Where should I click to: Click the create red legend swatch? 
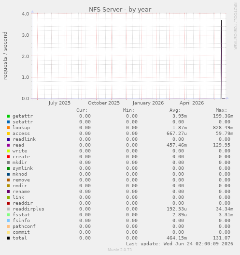[x=8, y=157]
